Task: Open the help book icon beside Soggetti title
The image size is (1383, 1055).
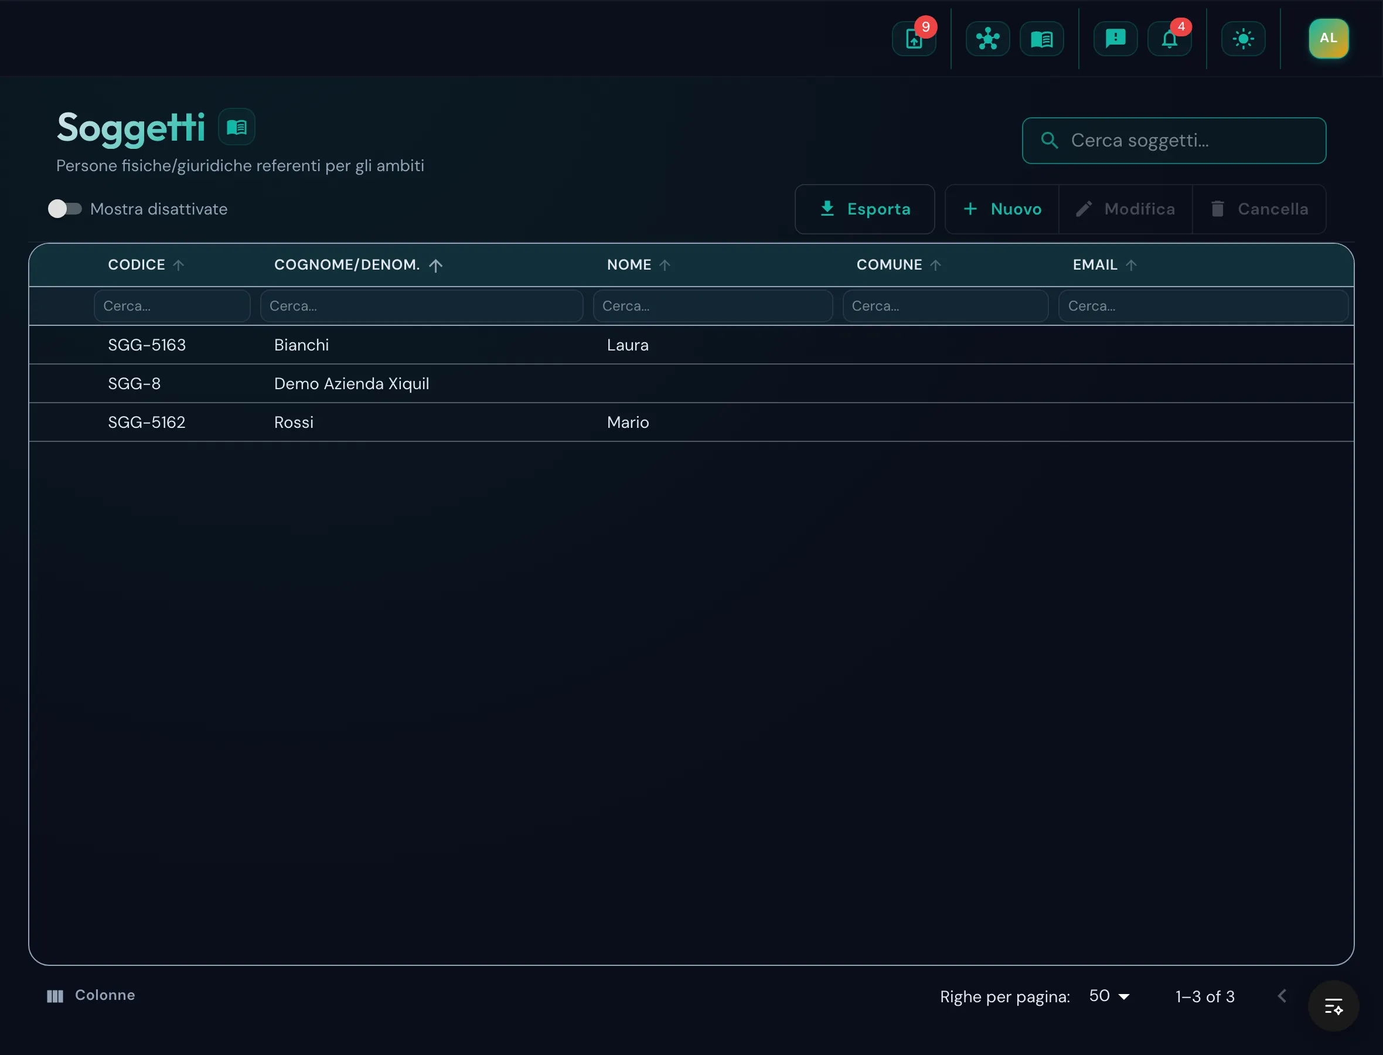Action: [237, 127]
